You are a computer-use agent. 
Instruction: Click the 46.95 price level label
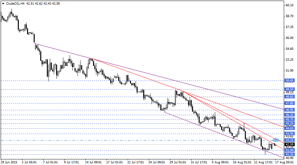coord(289,110)
